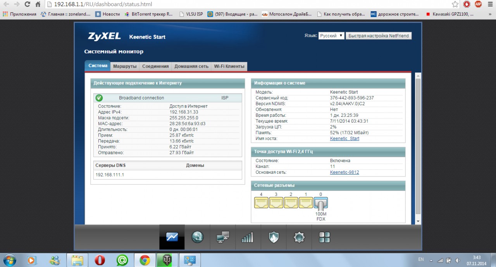Viewport: 496px width, 267px height.
Task: Click the MAC address 28:28:5d:6a:93:d3
Action: [188, 123]
